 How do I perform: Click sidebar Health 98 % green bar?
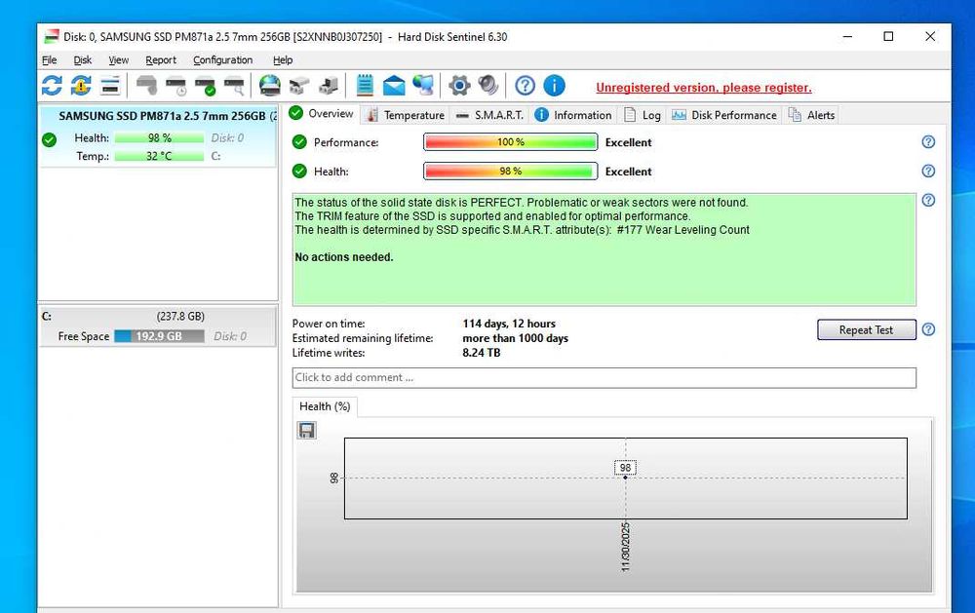(x=159, y=138)
